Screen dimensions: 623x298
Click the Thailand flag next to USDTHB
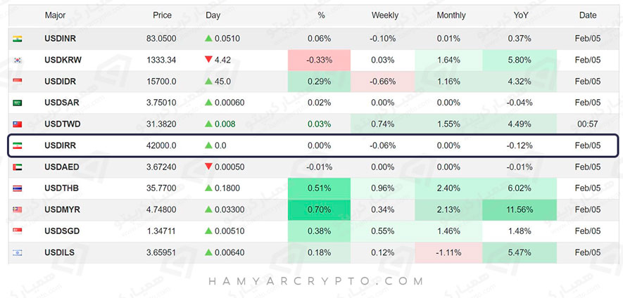18,188
